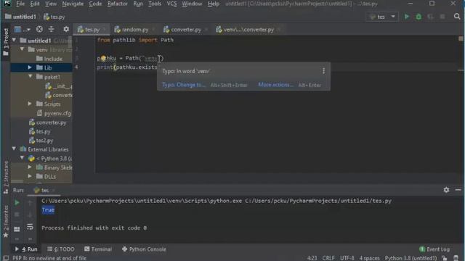Select the tes.py editor tab
This screenshot has height=261, width=465.
(x=92, y=30)
